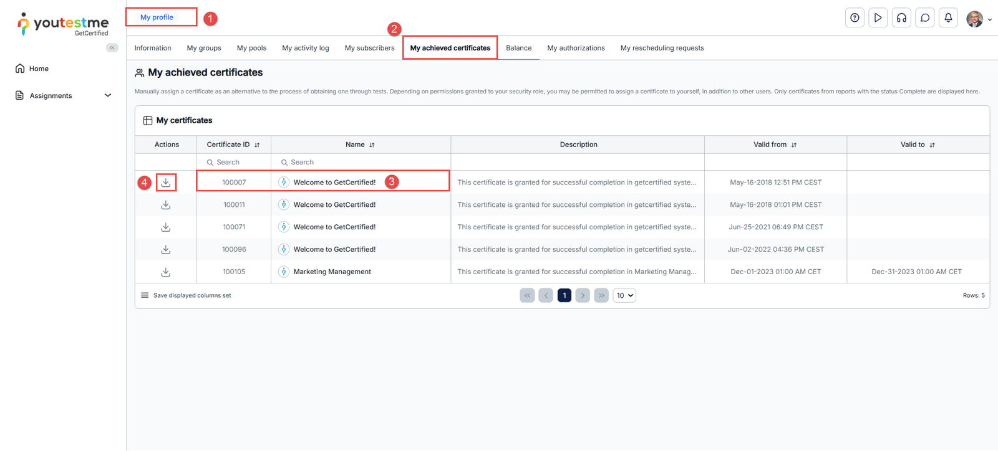Go to next page in pagination
The width and height of the screenshot is (998, 451).
click(x=583, y=296)
